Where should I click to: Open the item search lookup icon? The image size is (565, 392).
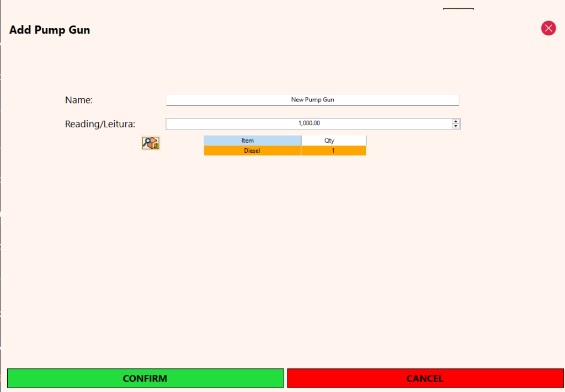click(151, 143)
